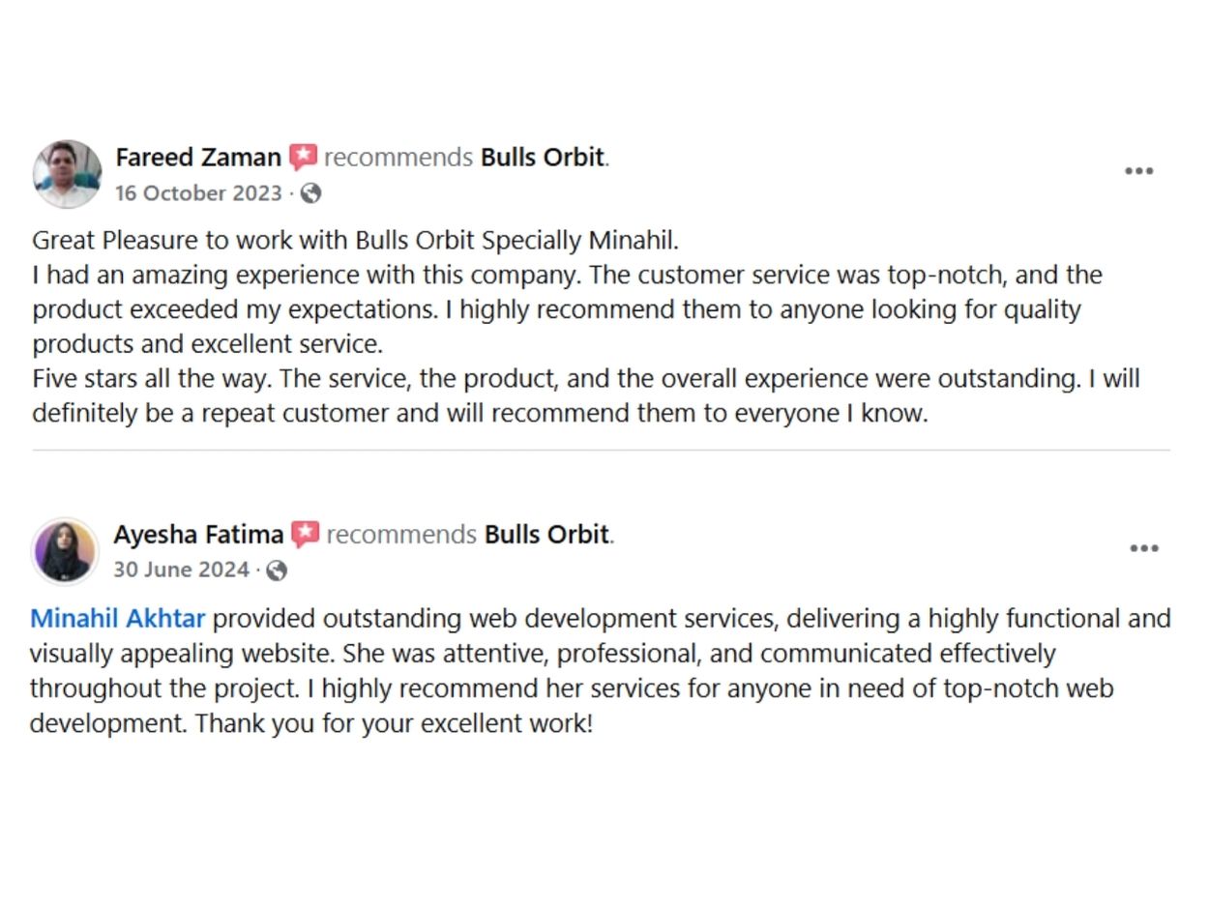The width and height of the screenshot is (1209, 906).
Task: Click the recommendation badge beside Ayesha Fatima
Action: pyautogui.click(x=305, y=535)
